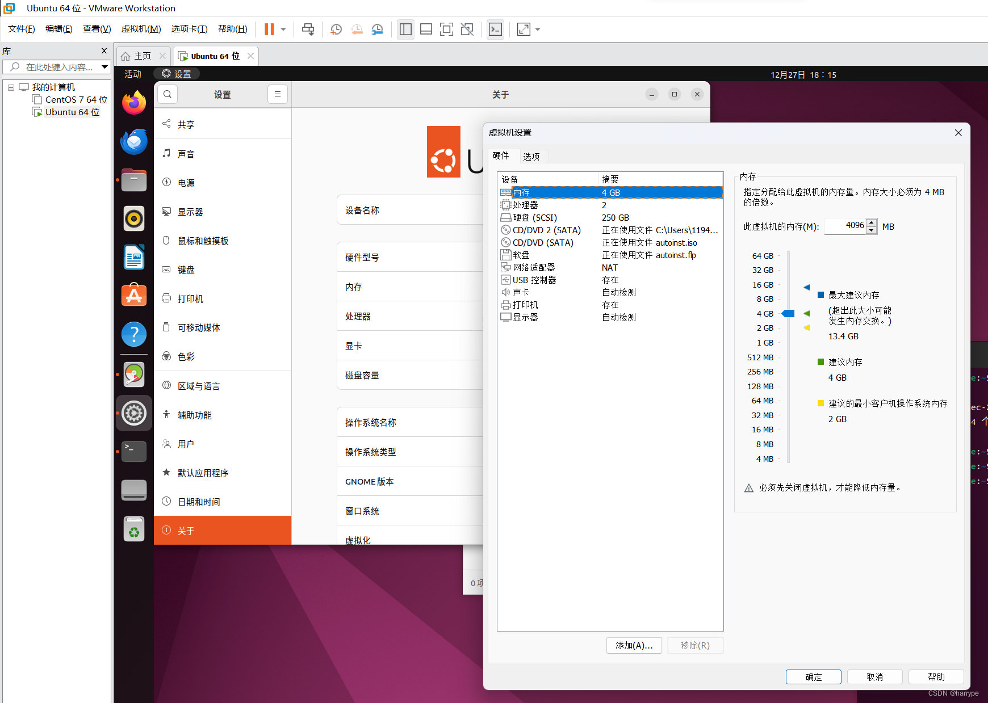Select the 硬盘 (SCSI) device row
988x703 pixels.
click(611, 217)
